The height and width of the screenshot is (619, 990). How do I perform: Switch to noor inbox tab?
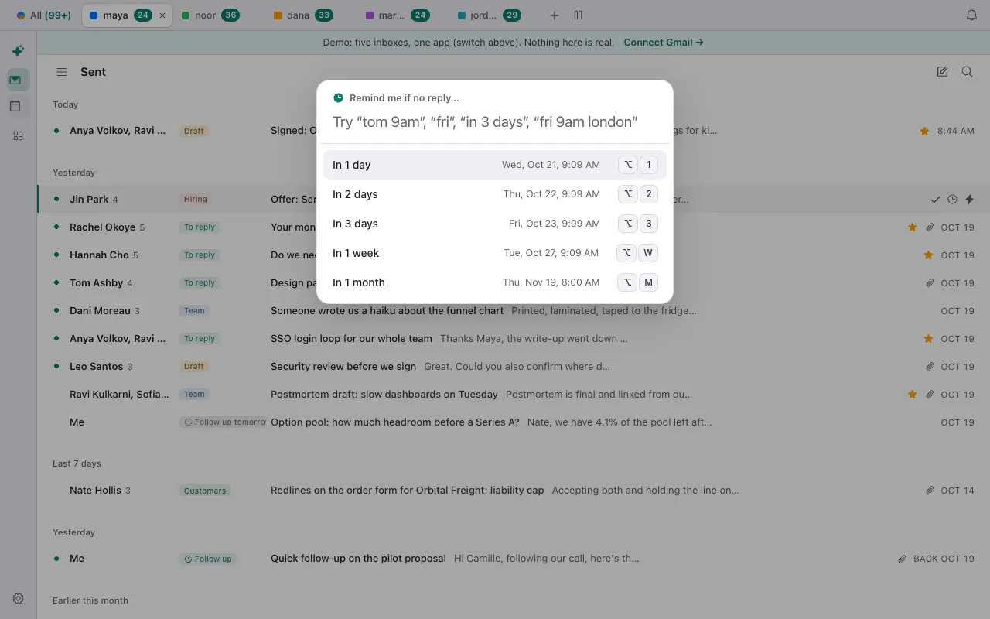(x=210, y=15)
